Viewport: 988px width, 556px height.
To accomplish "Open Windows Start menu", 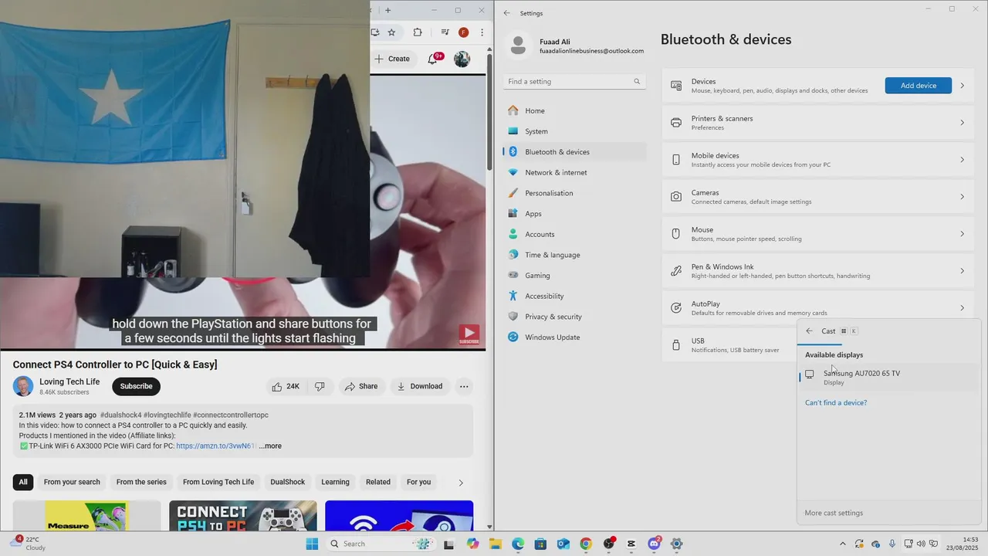I will pos(312,544).
